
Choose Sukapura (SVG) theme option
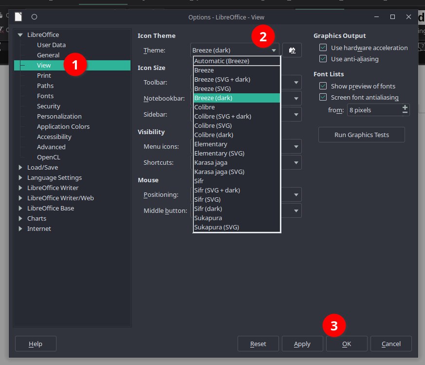point(237,227)
